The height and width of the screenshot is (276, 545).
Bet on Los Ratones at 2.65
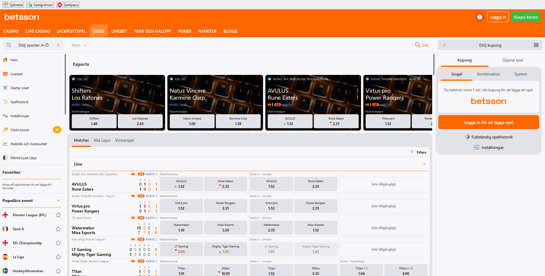140,121
